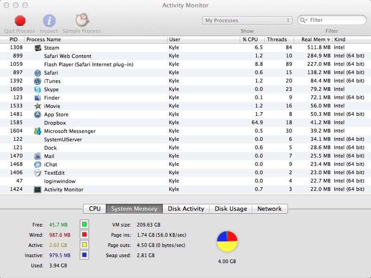
Task: Select the System Memory tab
Action: [134, 209]
